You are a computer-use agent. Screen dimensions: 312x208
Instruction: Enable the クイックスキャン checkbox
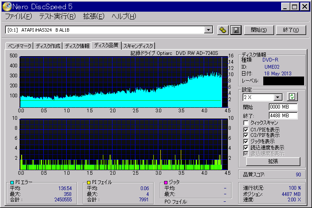click(246, 123)
